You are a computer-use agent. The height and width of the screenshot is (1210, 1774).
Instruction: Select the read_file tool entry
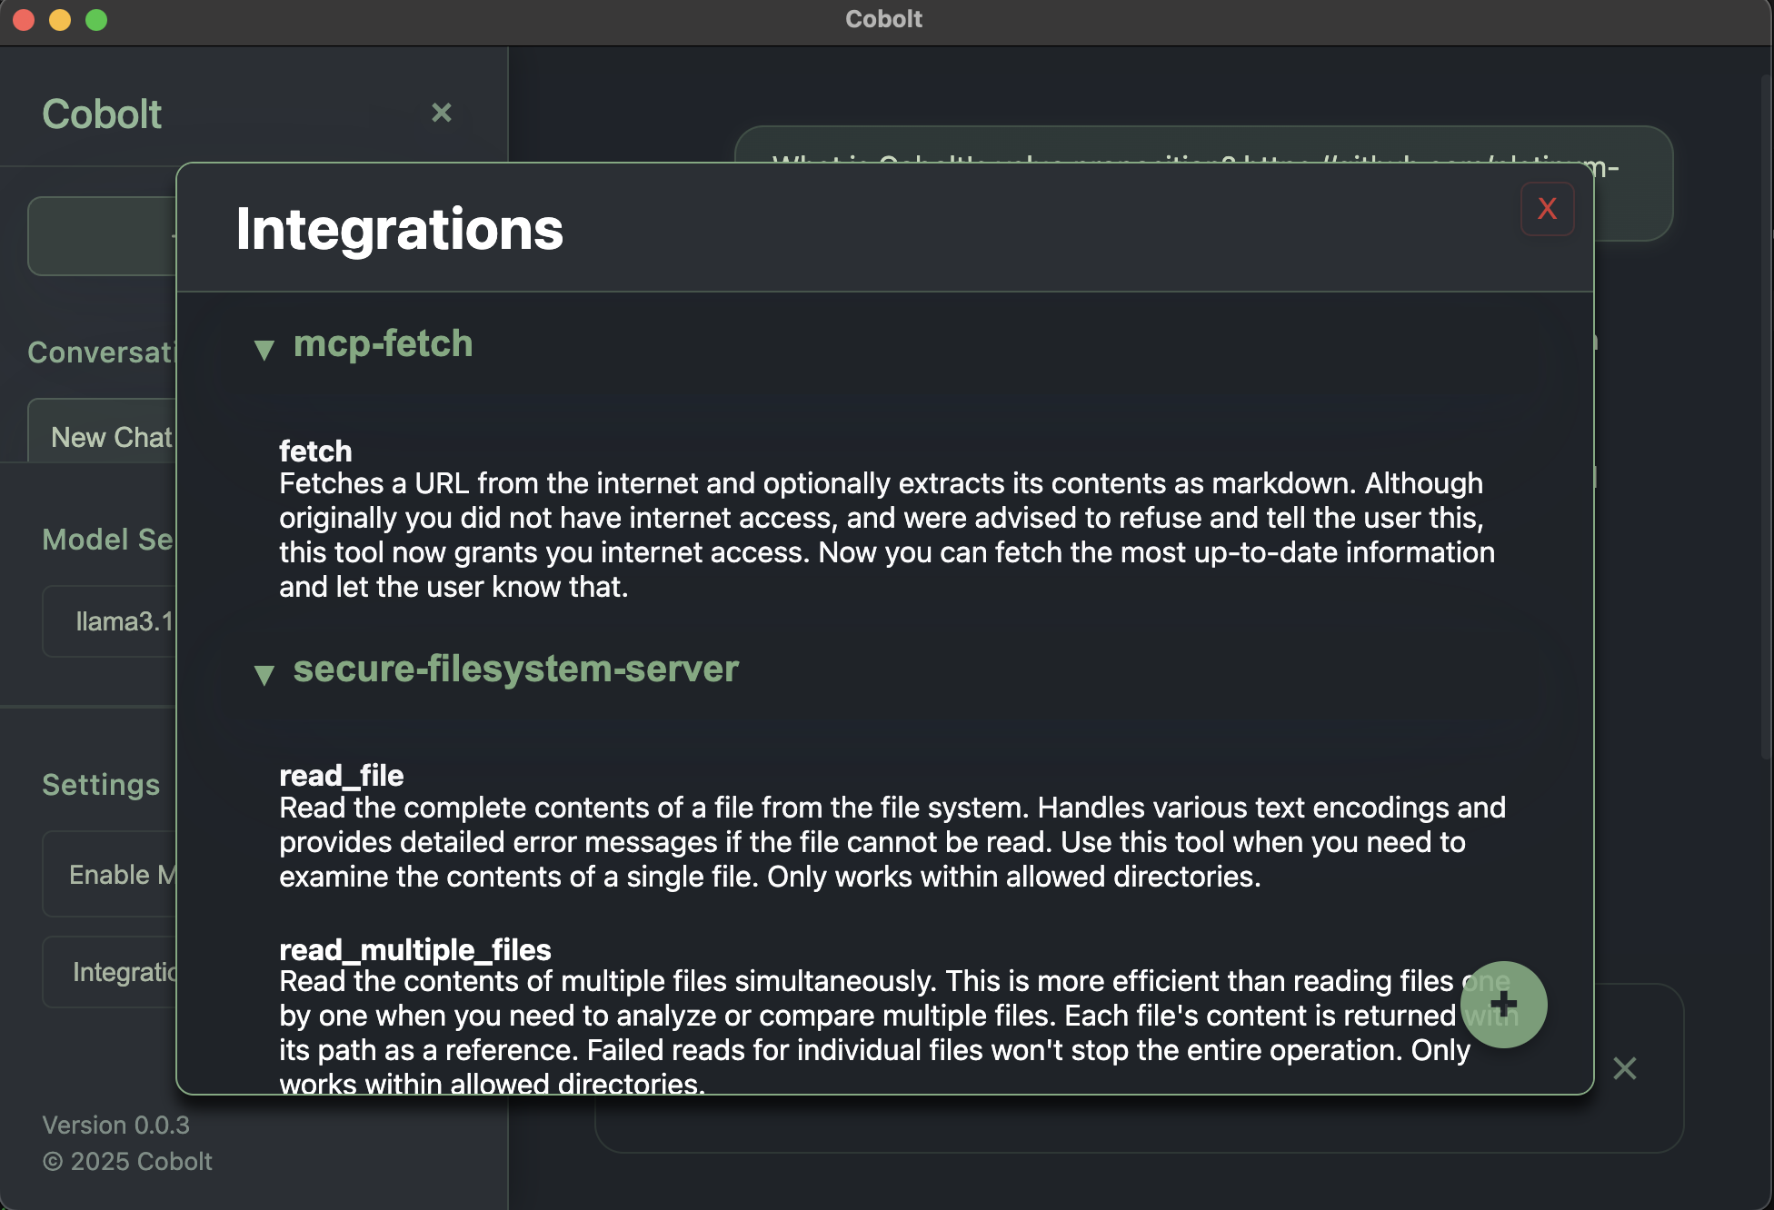(x=341, y=776)
